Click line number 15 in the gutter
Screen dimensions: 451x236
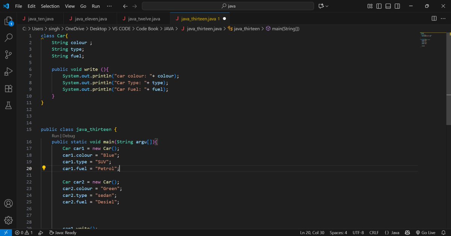(29, 129)
